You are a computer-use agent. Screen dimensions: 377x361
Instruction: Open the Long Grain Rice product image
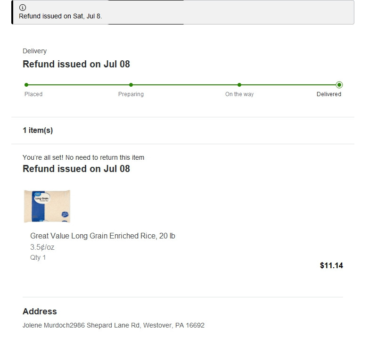tap(47, 206)
